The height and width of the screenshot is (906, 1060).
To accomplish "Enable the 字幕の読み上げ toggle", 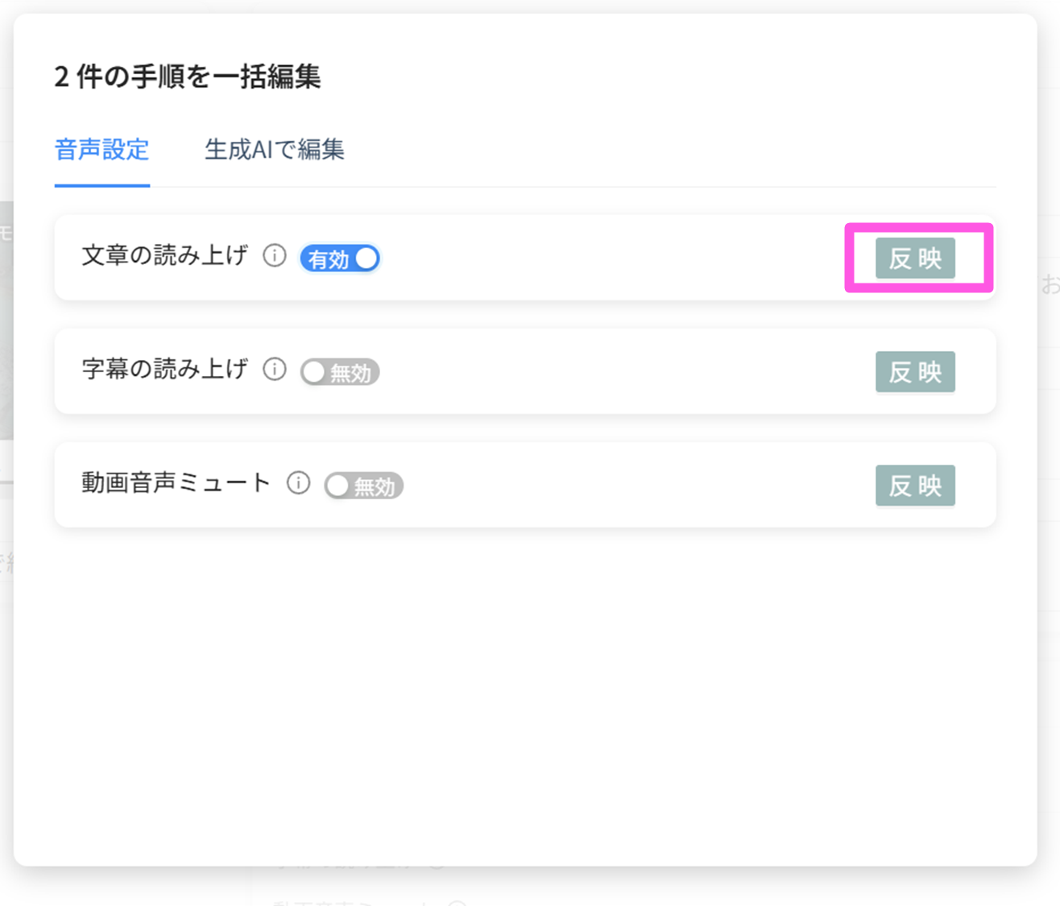I will (340, 372).
